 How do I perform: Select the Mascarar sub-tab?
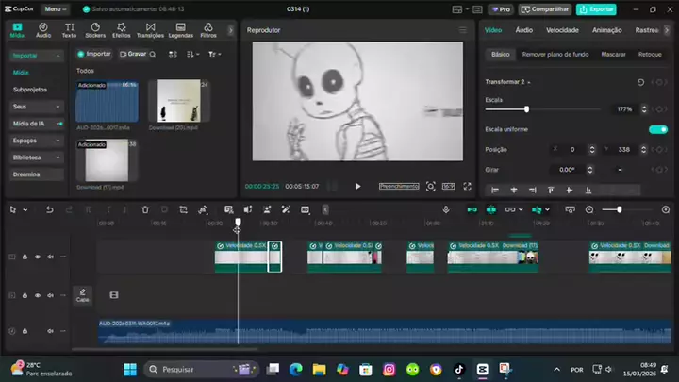coord(613,55)
